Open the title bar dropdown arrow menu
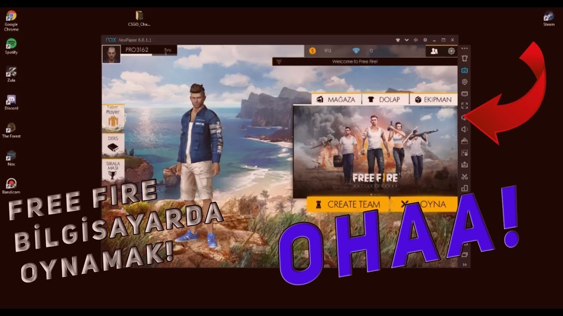Viewport: 563px width, 316px height. click(x=406, y=40)
